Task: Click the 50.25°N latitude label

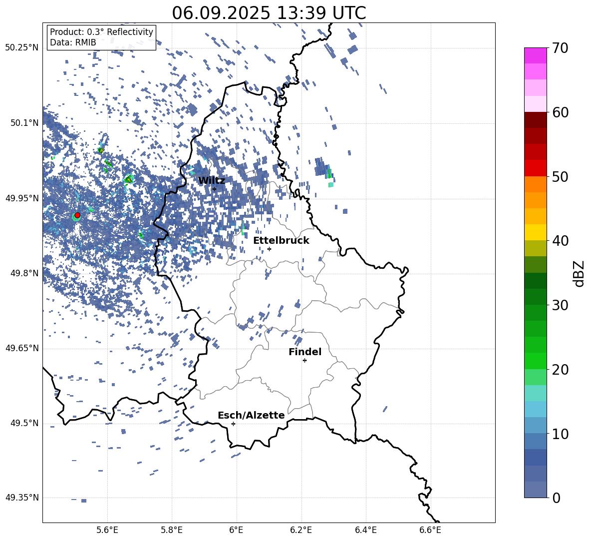Action: click(22, 48)
